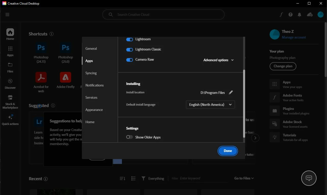Open the hamburger menu icon
327x195 pixels.
pyautogui.click(x=7, y=15)
